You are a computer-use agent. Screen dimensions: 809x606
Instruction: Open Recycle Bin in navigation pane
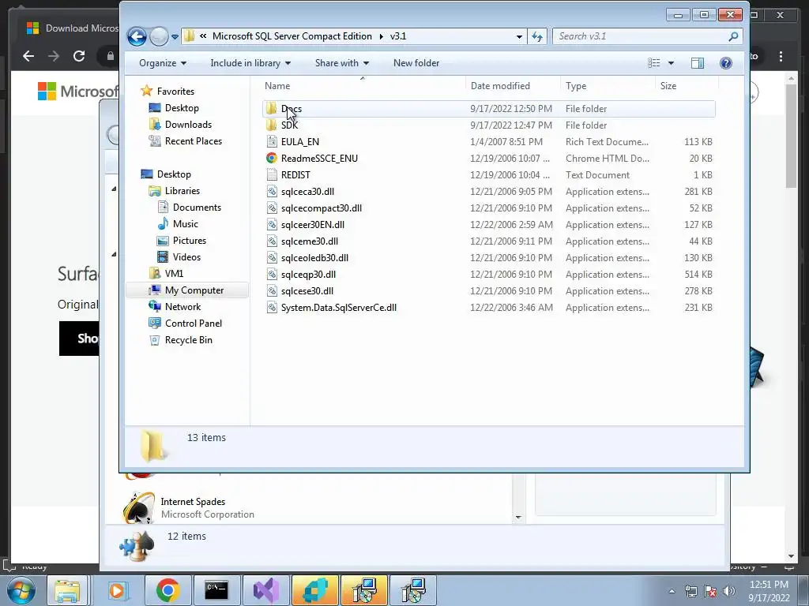(x=188, y=339)
